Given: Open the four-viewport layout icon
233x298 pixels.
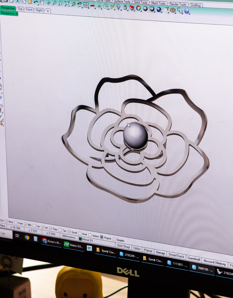Looking at the screenshot, I should pos(86,5).
